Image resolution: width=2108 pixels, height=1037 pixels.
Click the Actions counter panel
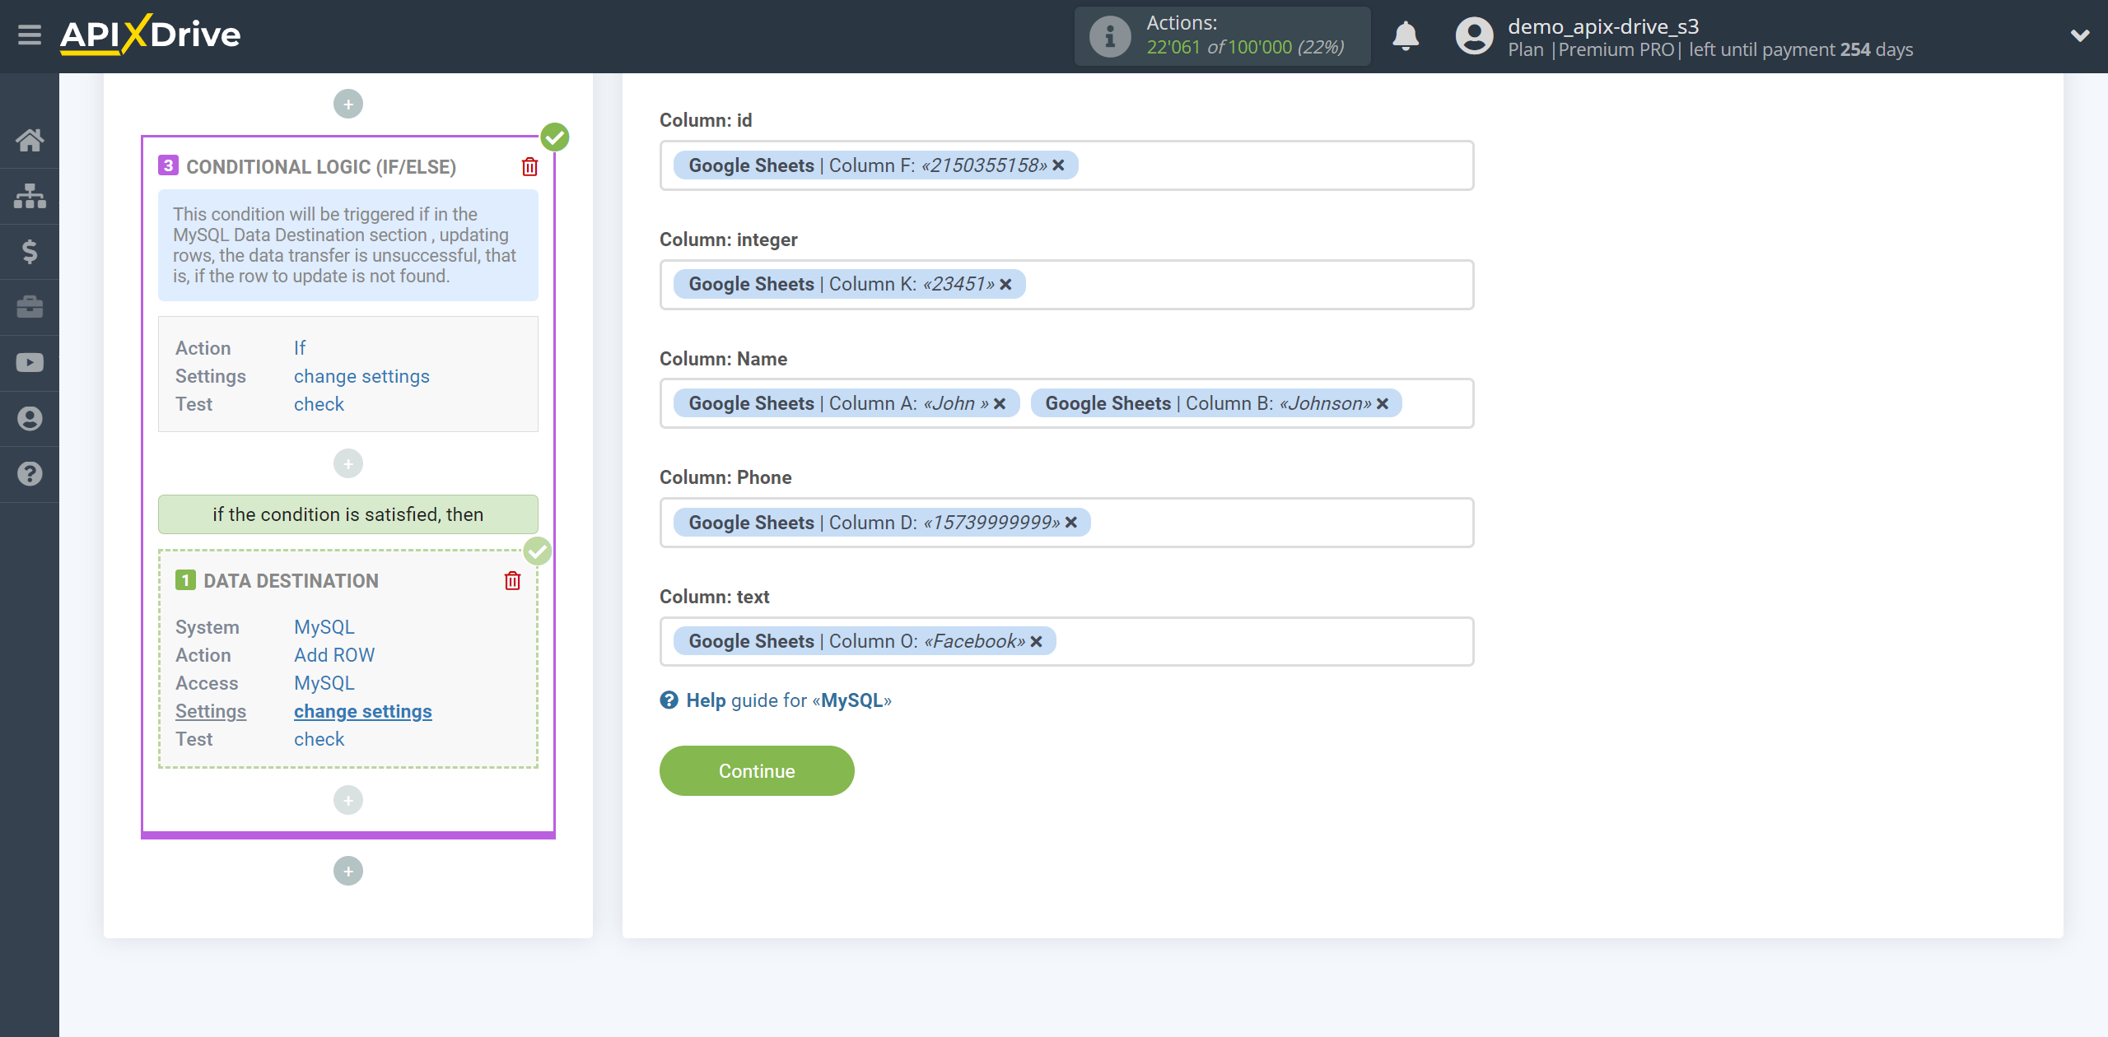click(x=1222, y=36)
